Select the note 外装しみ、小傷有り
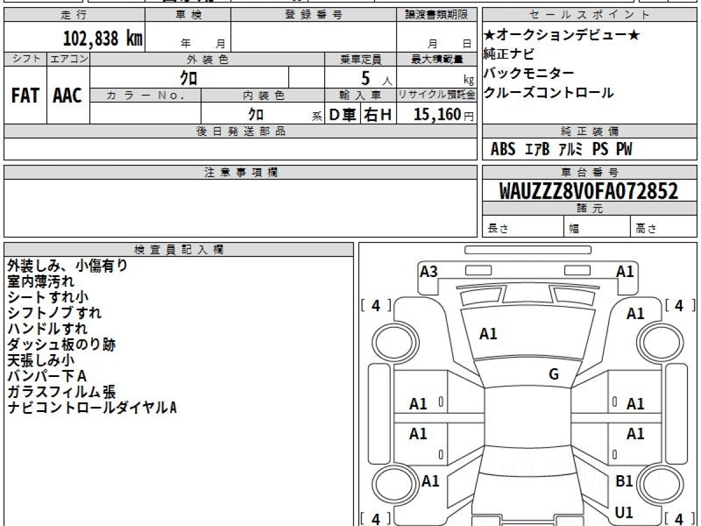 (x=67, y=265)
